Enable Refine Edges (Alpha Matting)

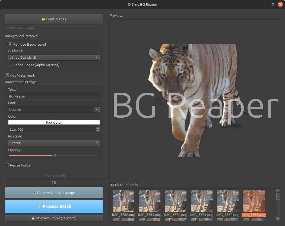pyautogui.click(x=10, y=65)
